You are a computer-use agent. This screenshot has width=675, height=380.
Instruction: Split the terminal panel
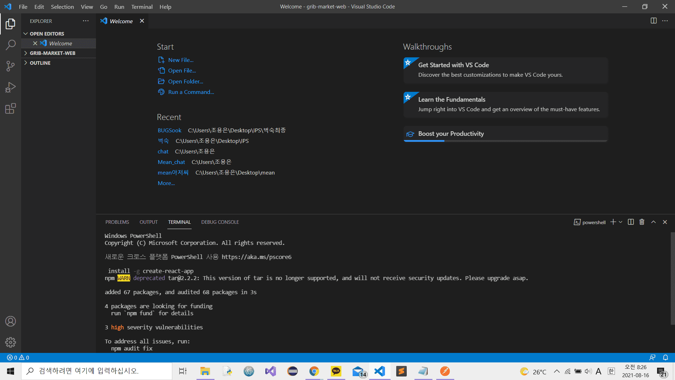[x=631, y=222]
